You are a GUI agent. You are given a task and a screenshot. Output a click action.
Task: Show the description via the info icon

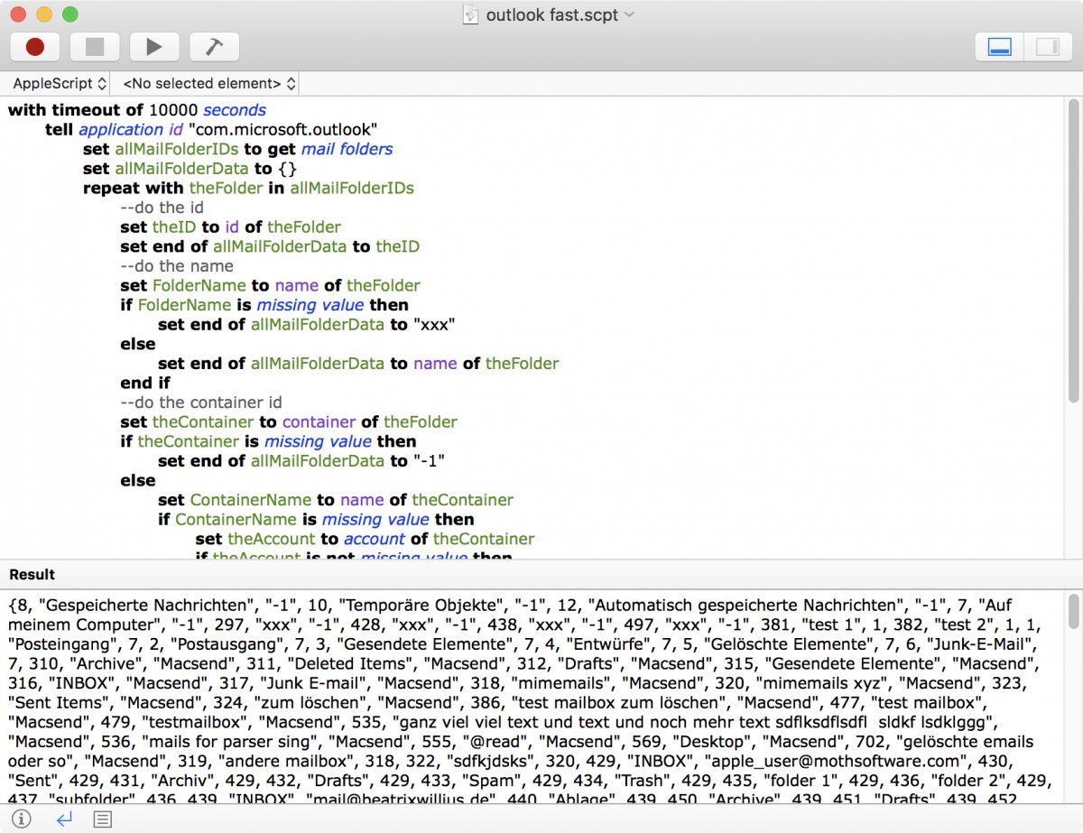click(x=22, y=819)
